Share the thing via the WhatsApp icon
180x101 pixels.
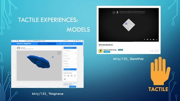click(71, 76)
